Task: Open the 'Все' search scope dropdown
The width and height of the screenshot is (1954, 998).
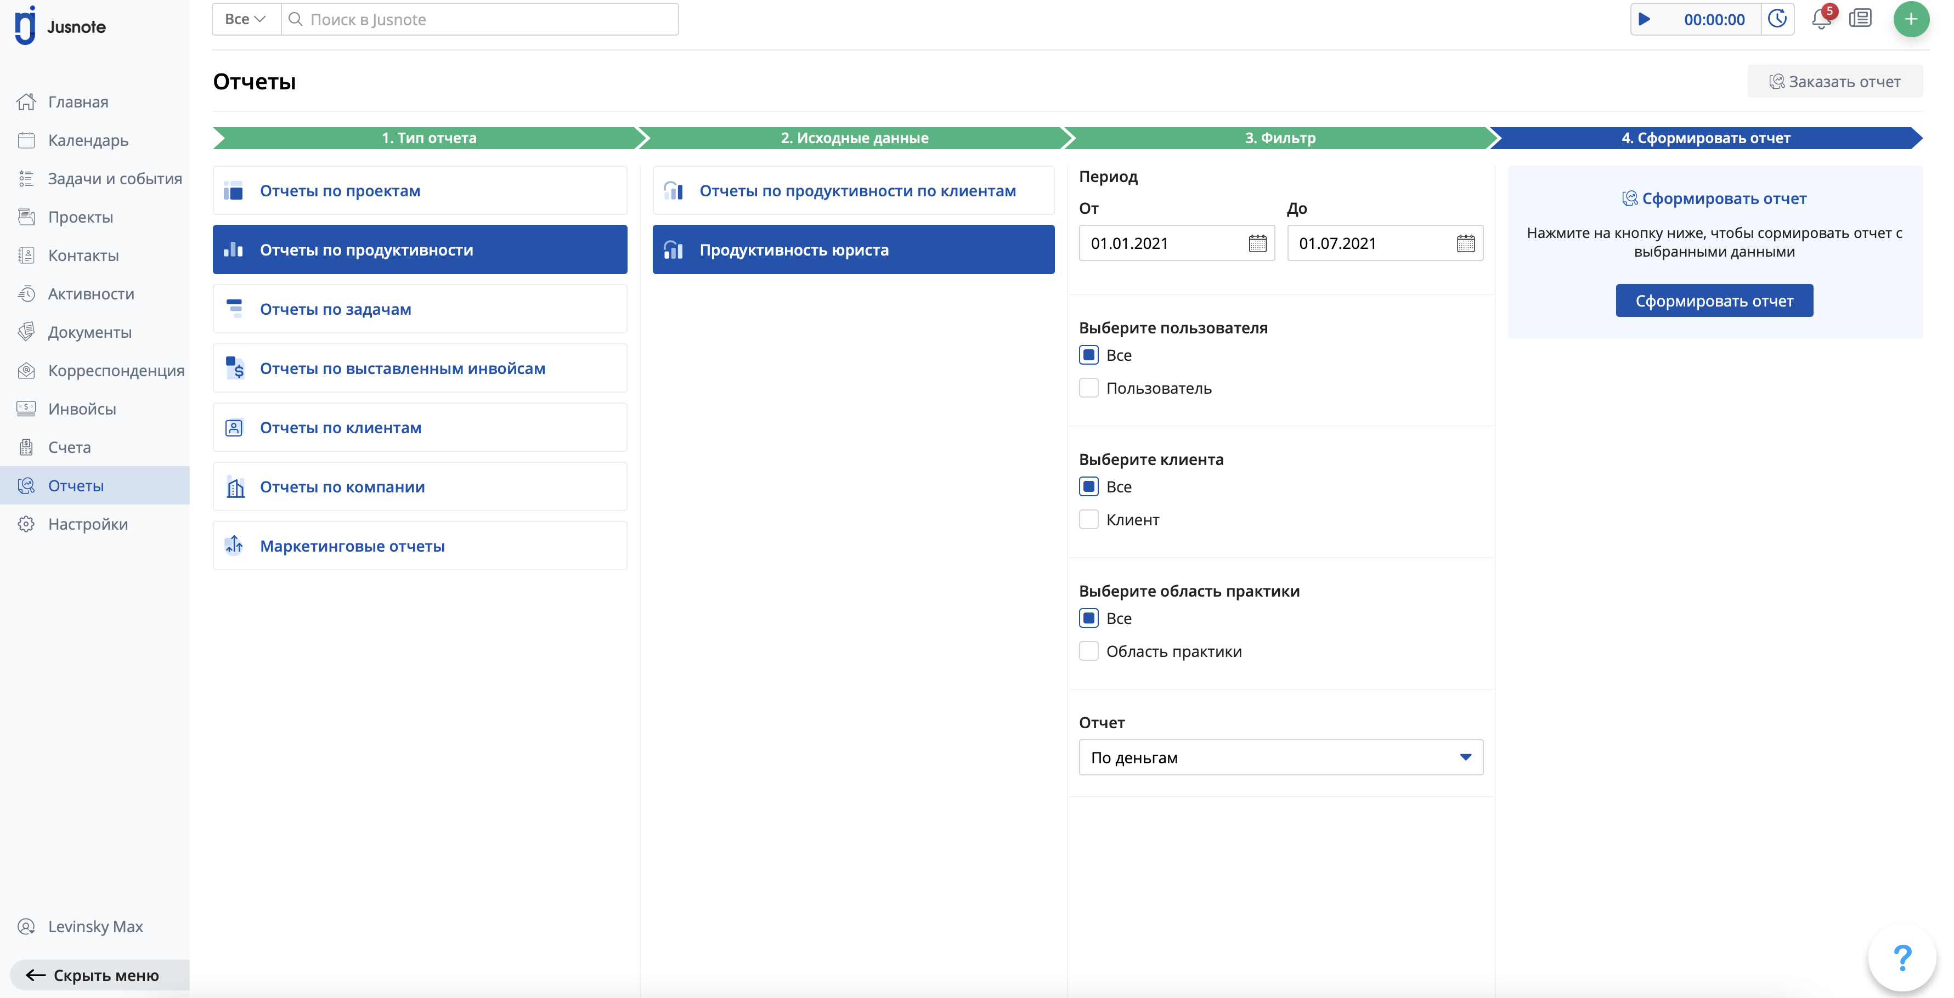Action: point(245,20)
